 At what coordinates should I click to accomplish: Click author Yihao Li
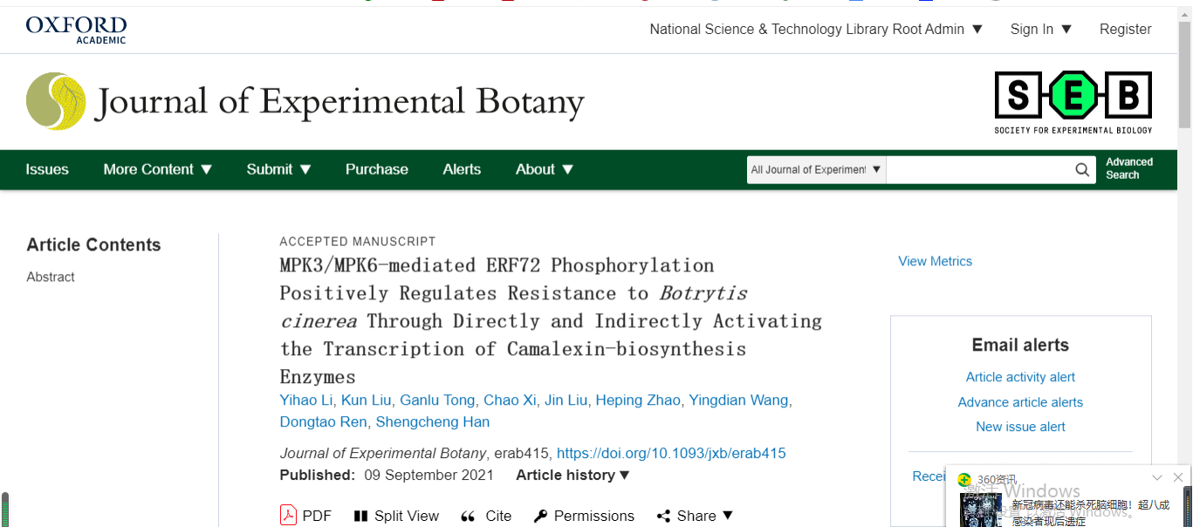pyautogui.click(x=306, y=400)
